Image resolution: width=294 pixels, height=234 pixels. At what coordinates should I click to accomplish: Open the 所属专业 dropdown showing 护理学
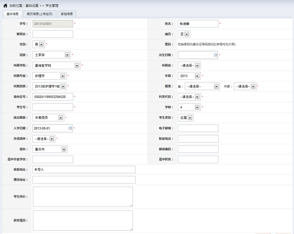point(63,76)
